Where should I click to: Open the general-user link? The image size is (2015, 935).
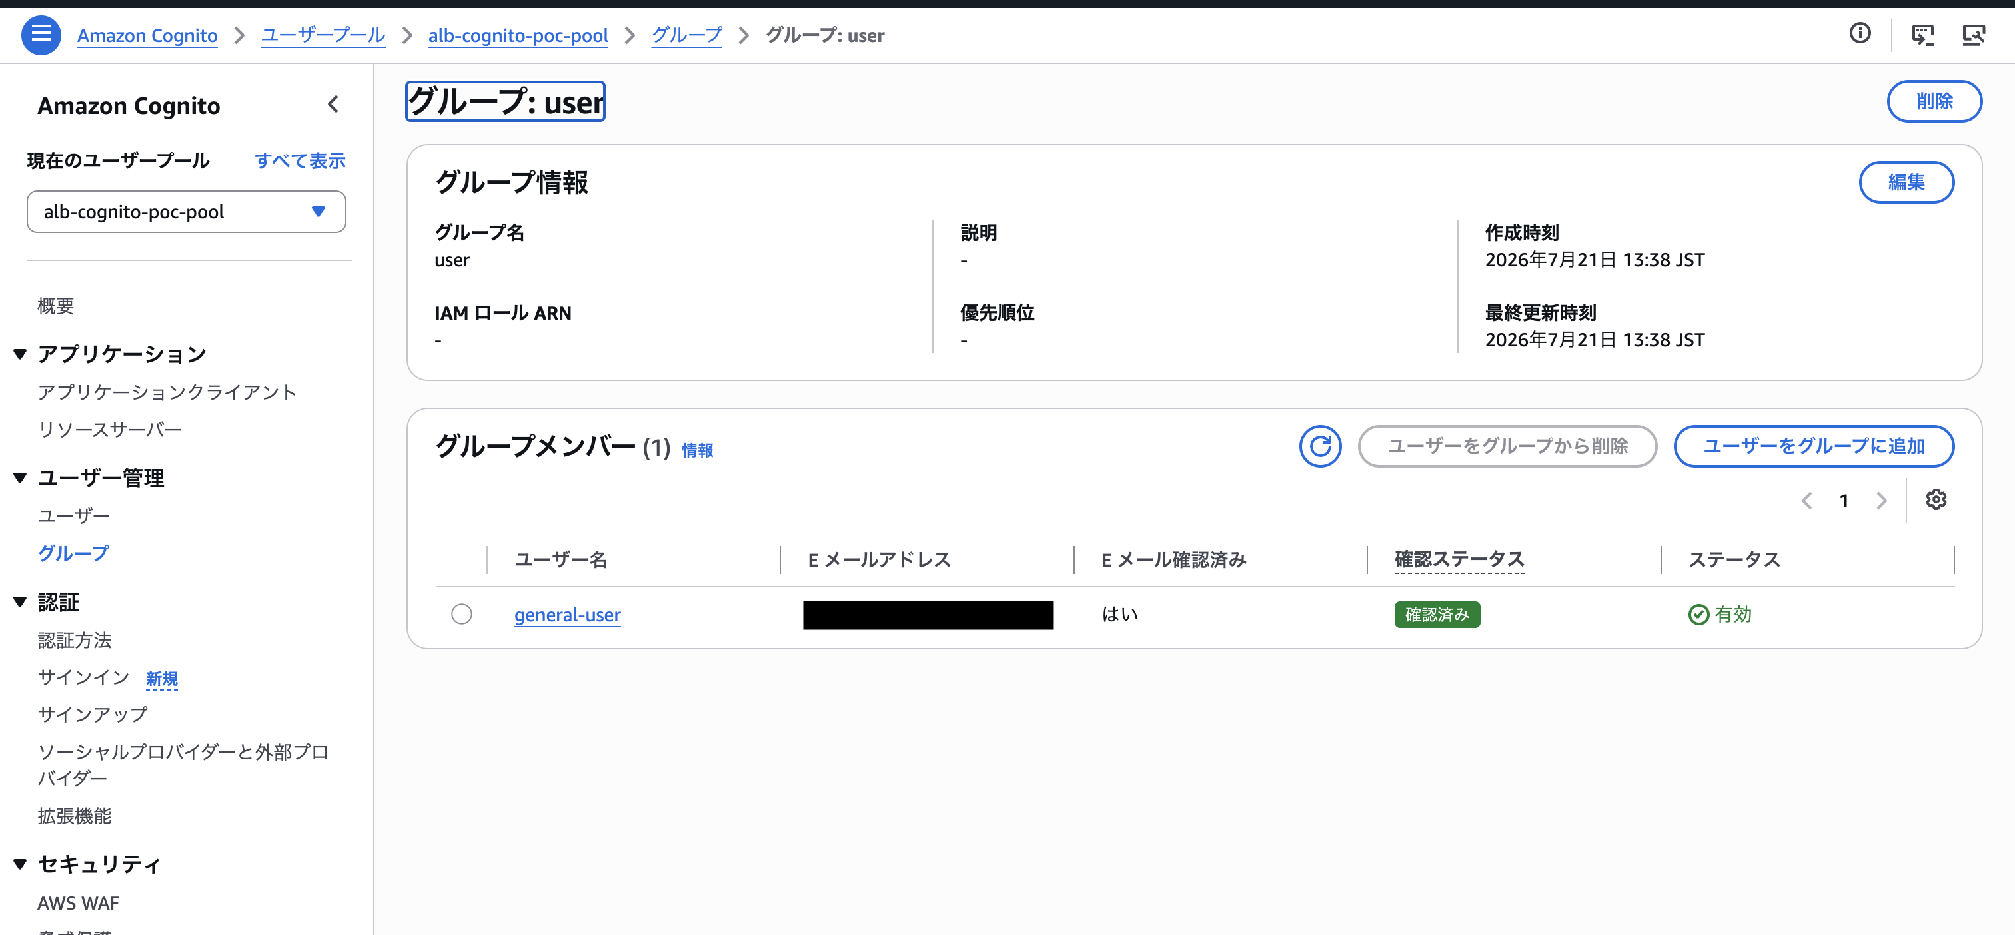tap(567, 615)
